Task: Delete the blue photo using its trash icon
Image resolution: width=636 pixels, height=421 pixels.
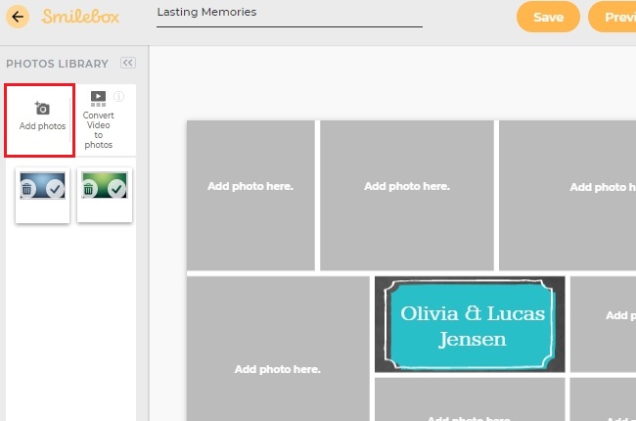Action: (x=29, y=189)
